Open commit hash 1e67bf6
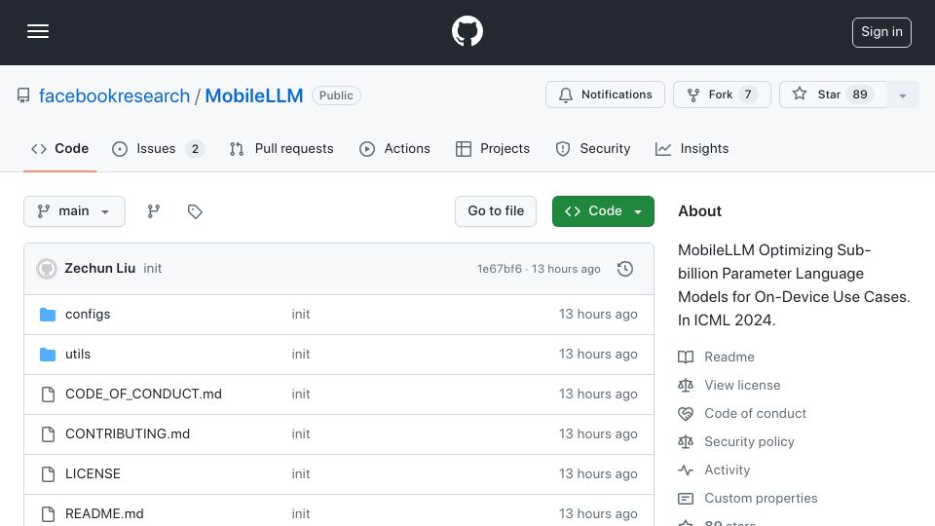935x526 pixels. click(x=499, y=269)
